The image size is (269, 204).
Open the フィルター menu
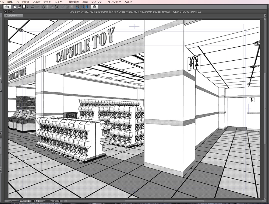(x=98, y=2)
